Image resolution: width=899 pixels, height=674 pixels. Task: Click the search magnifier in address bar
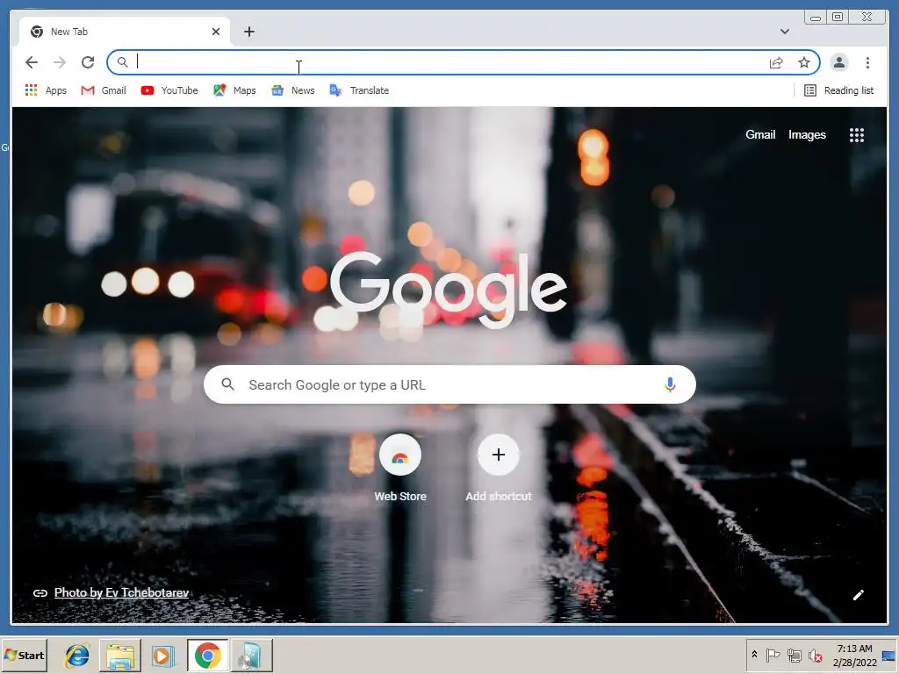pos(122,62)
